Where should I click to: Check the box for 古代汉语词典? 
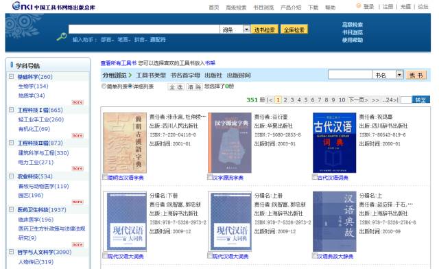point(315,176)
